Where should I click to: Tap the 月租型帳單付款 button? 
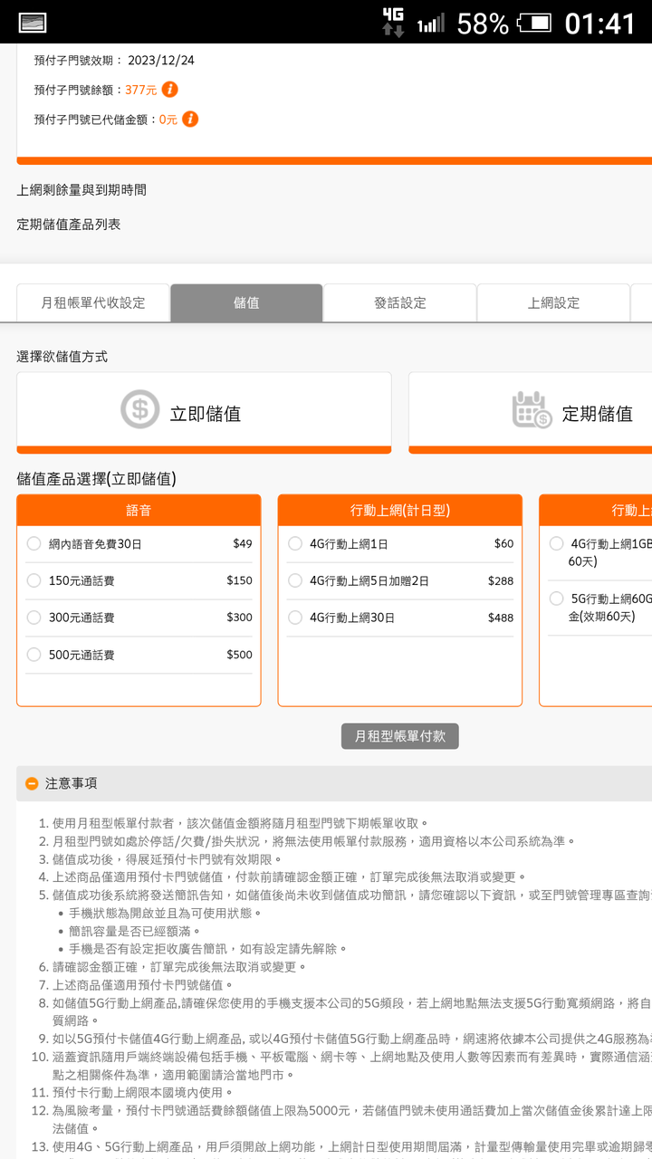[400, 736]
